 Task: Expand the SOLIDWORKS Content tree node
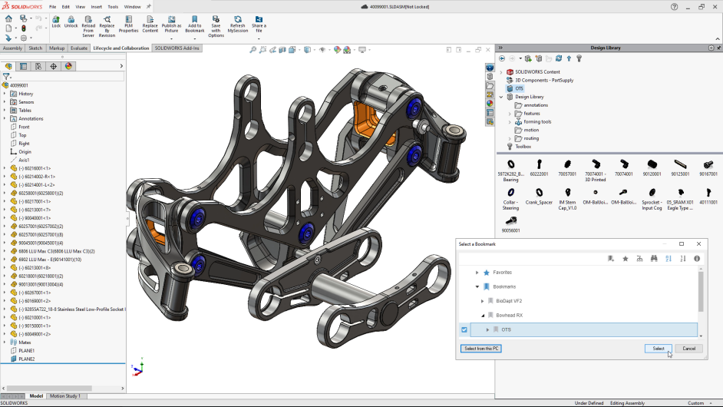pyautogui.click(x=501, y=72)
